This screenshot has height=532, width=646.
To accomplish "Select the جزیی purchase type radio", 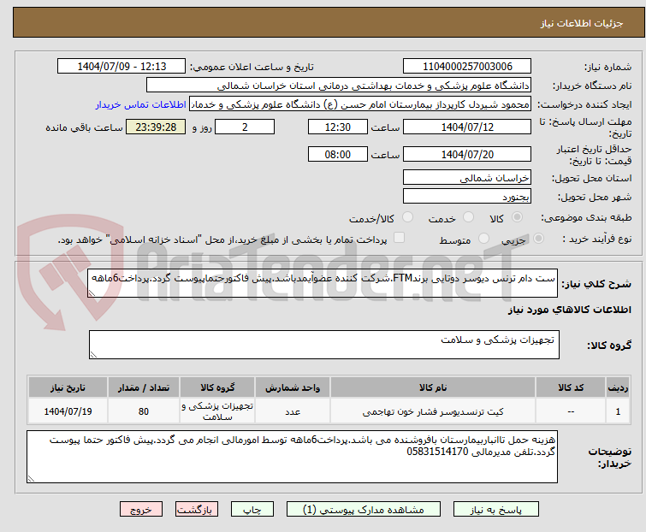I will 538,239.
